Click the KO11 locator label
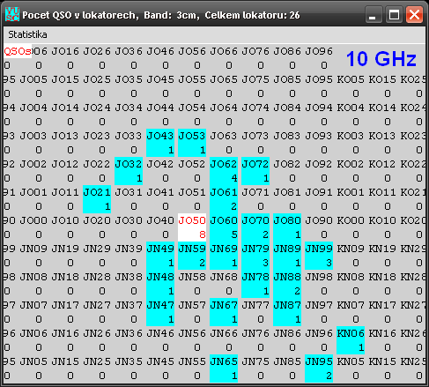The height and width of the screenshot is (387, 429). coord(382,192)
